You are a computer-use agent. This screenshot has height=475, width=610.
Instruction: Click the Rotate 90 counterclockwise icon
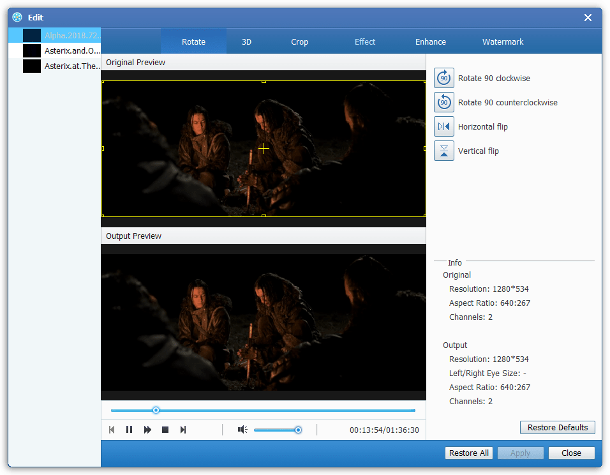[444, 102]
